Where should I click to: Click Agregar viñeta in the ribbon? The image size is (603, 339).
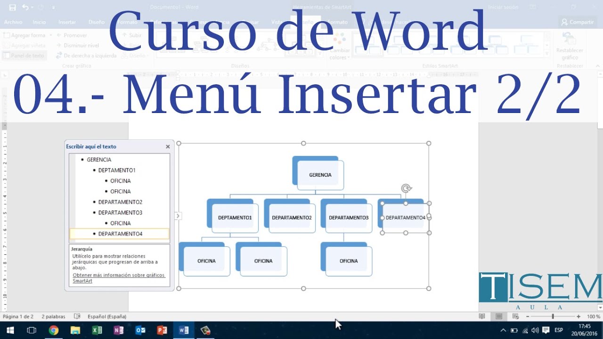(24, 46)
